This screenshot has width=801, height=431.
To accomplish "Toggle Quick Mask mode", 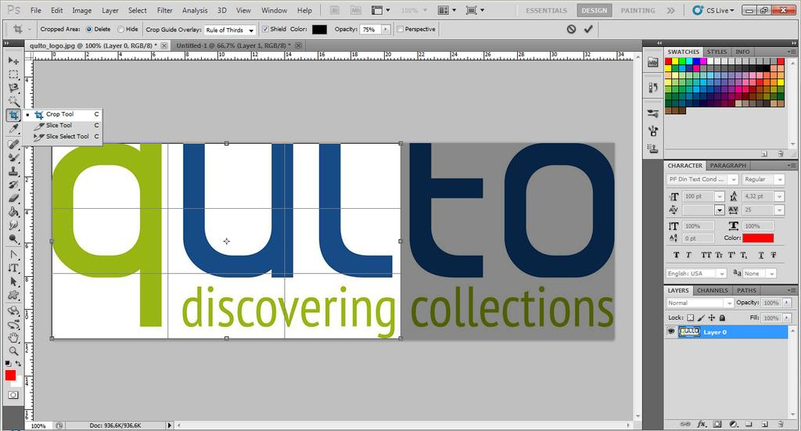I will pos(13,395).
